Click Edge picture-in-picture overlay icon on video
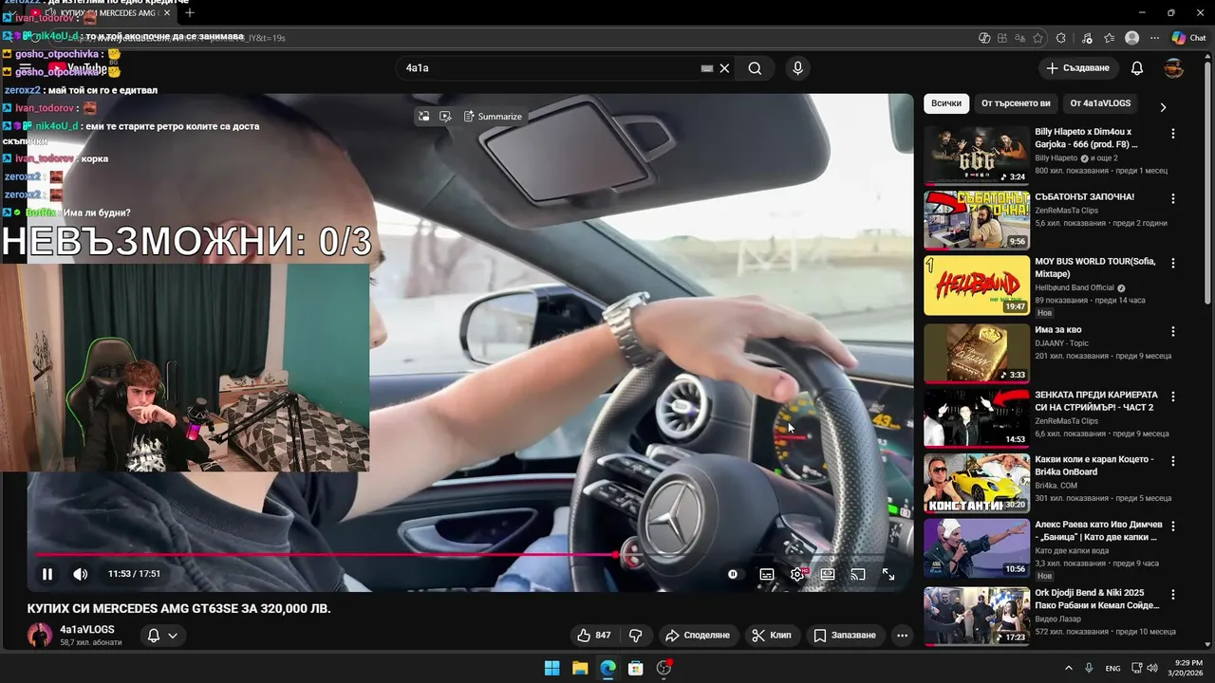This screenshot has height=683, width=1215. pyautogui.click(x=423, y=116)
